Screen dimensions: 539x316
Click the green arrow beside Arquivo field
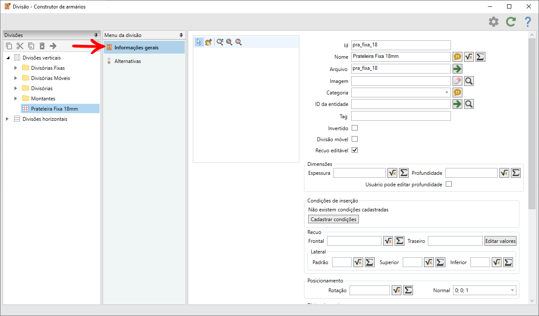pos(457,68)
